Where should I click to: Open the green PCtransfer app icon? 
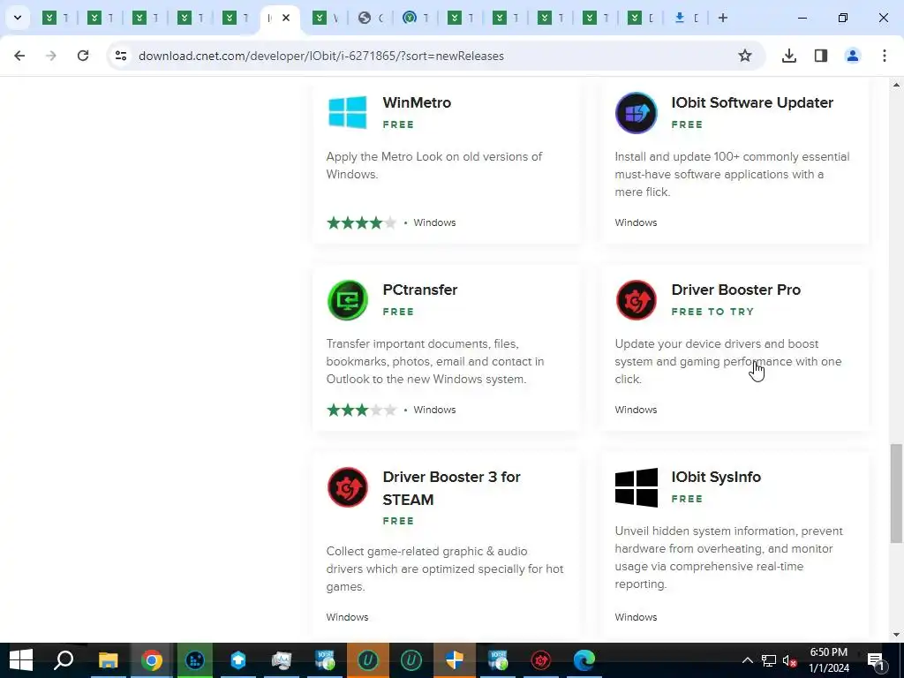pyautogui.click(x=348, y=300)
